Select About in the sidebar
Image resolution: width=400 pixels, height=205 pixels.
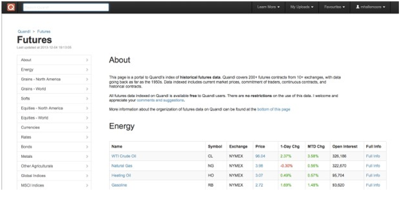(x=54, y=60)
